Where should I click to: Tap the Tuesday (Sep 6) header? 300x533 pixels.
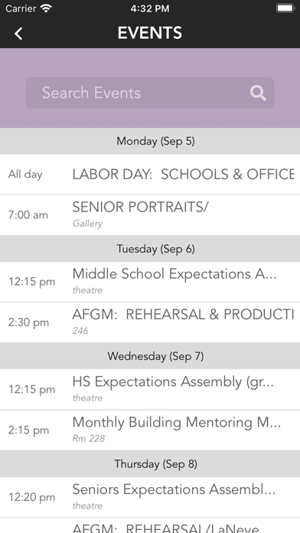tap(150, 249)
